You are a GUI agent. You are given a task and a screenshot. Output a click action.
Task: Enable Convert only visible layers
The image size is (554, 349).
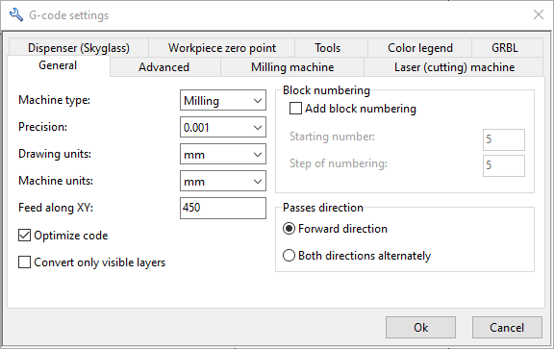24,262
